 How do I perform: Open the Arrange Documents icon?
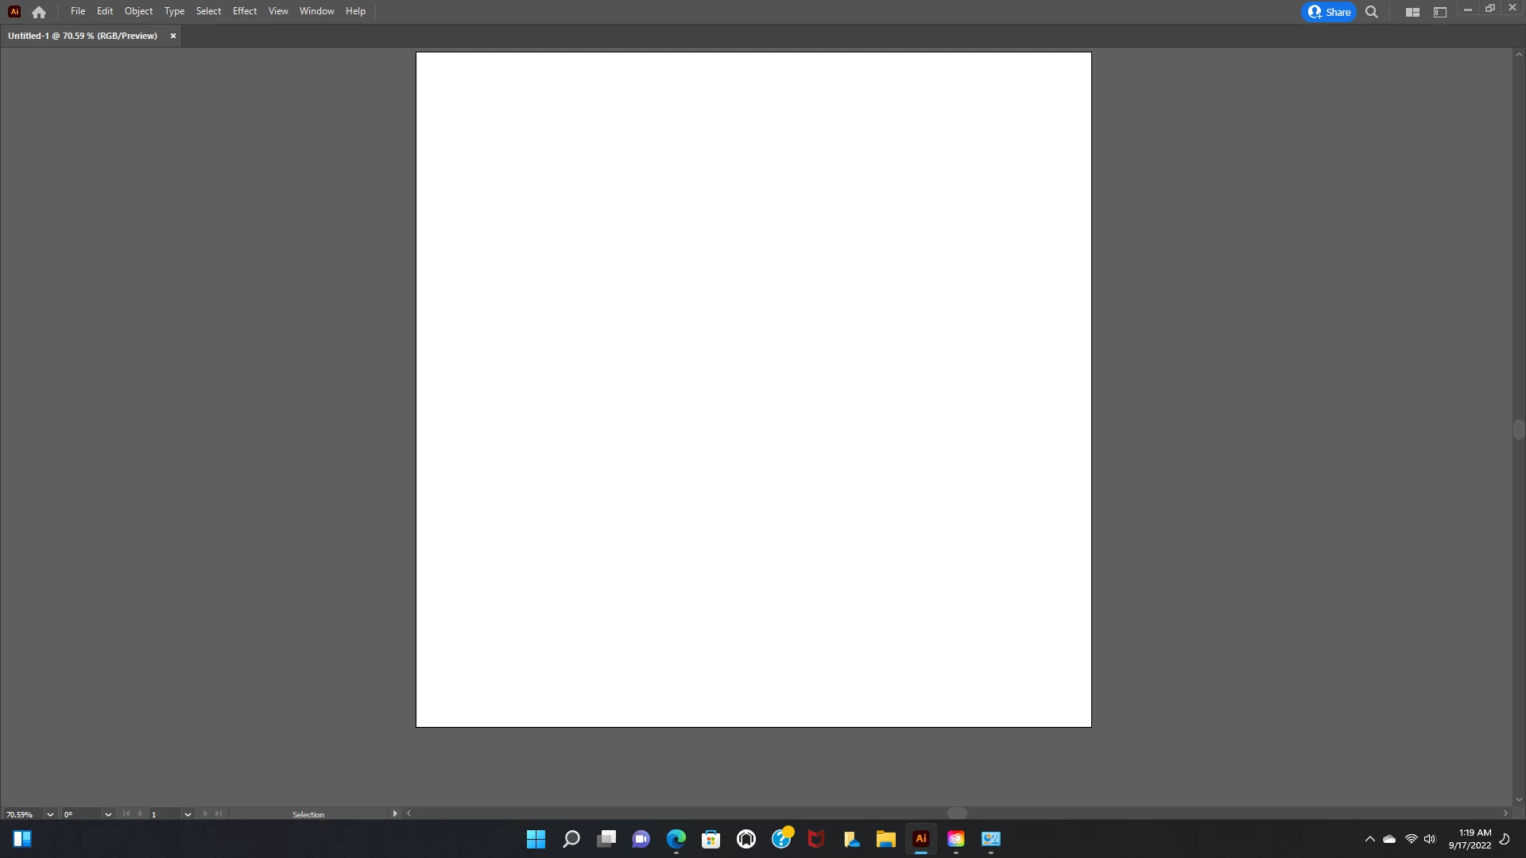pos(1412,12)
